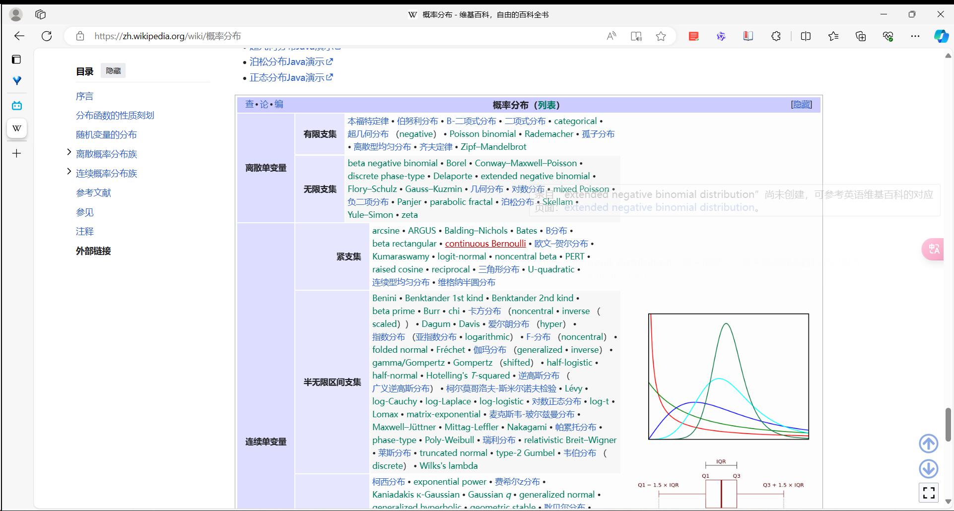Image resolution: width=954 pixels, height=511 pixels.
Task: Open browser essentials heart icon
Action: (x=888, y=36)
